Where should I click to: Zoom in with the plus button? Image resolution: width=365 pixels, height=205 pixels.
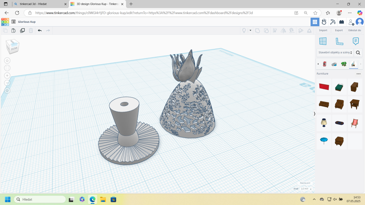(7, 75)
